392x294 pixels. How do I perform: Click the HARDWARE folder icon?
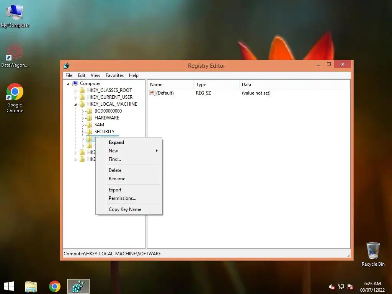click(90, 118)
